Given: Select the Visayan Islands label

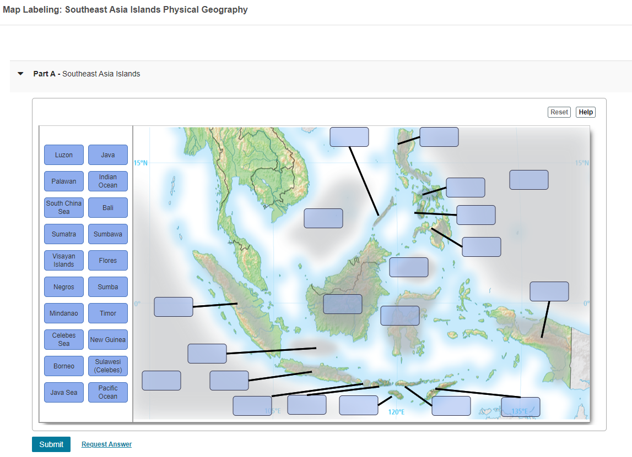Looking at the screenshot, I should point(63,260).
